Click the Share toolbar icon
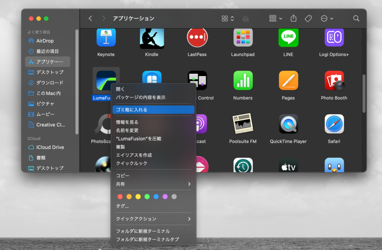Screen dimensions: 382x250 pos(294,18)
